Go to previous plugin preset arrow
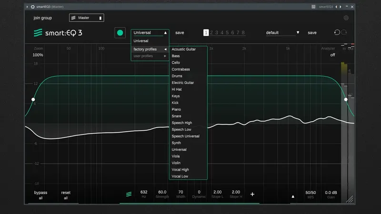The height and width of the screenshot is (214, 381). 336,7
